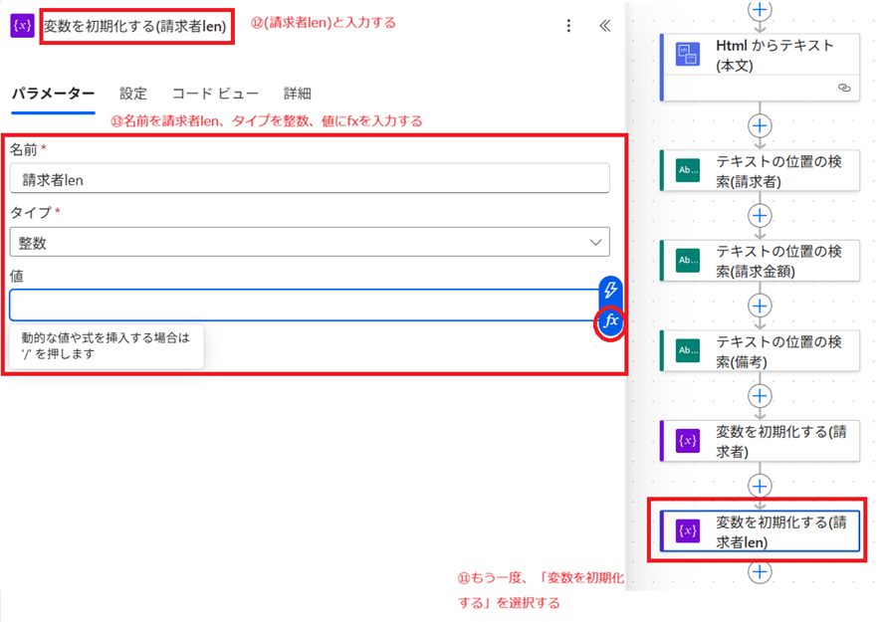Image resolution: width=881 pixels, height=622 pixels.
Task: Add step between Html からテキスト and 請求者 search
Action: (760, 125)
